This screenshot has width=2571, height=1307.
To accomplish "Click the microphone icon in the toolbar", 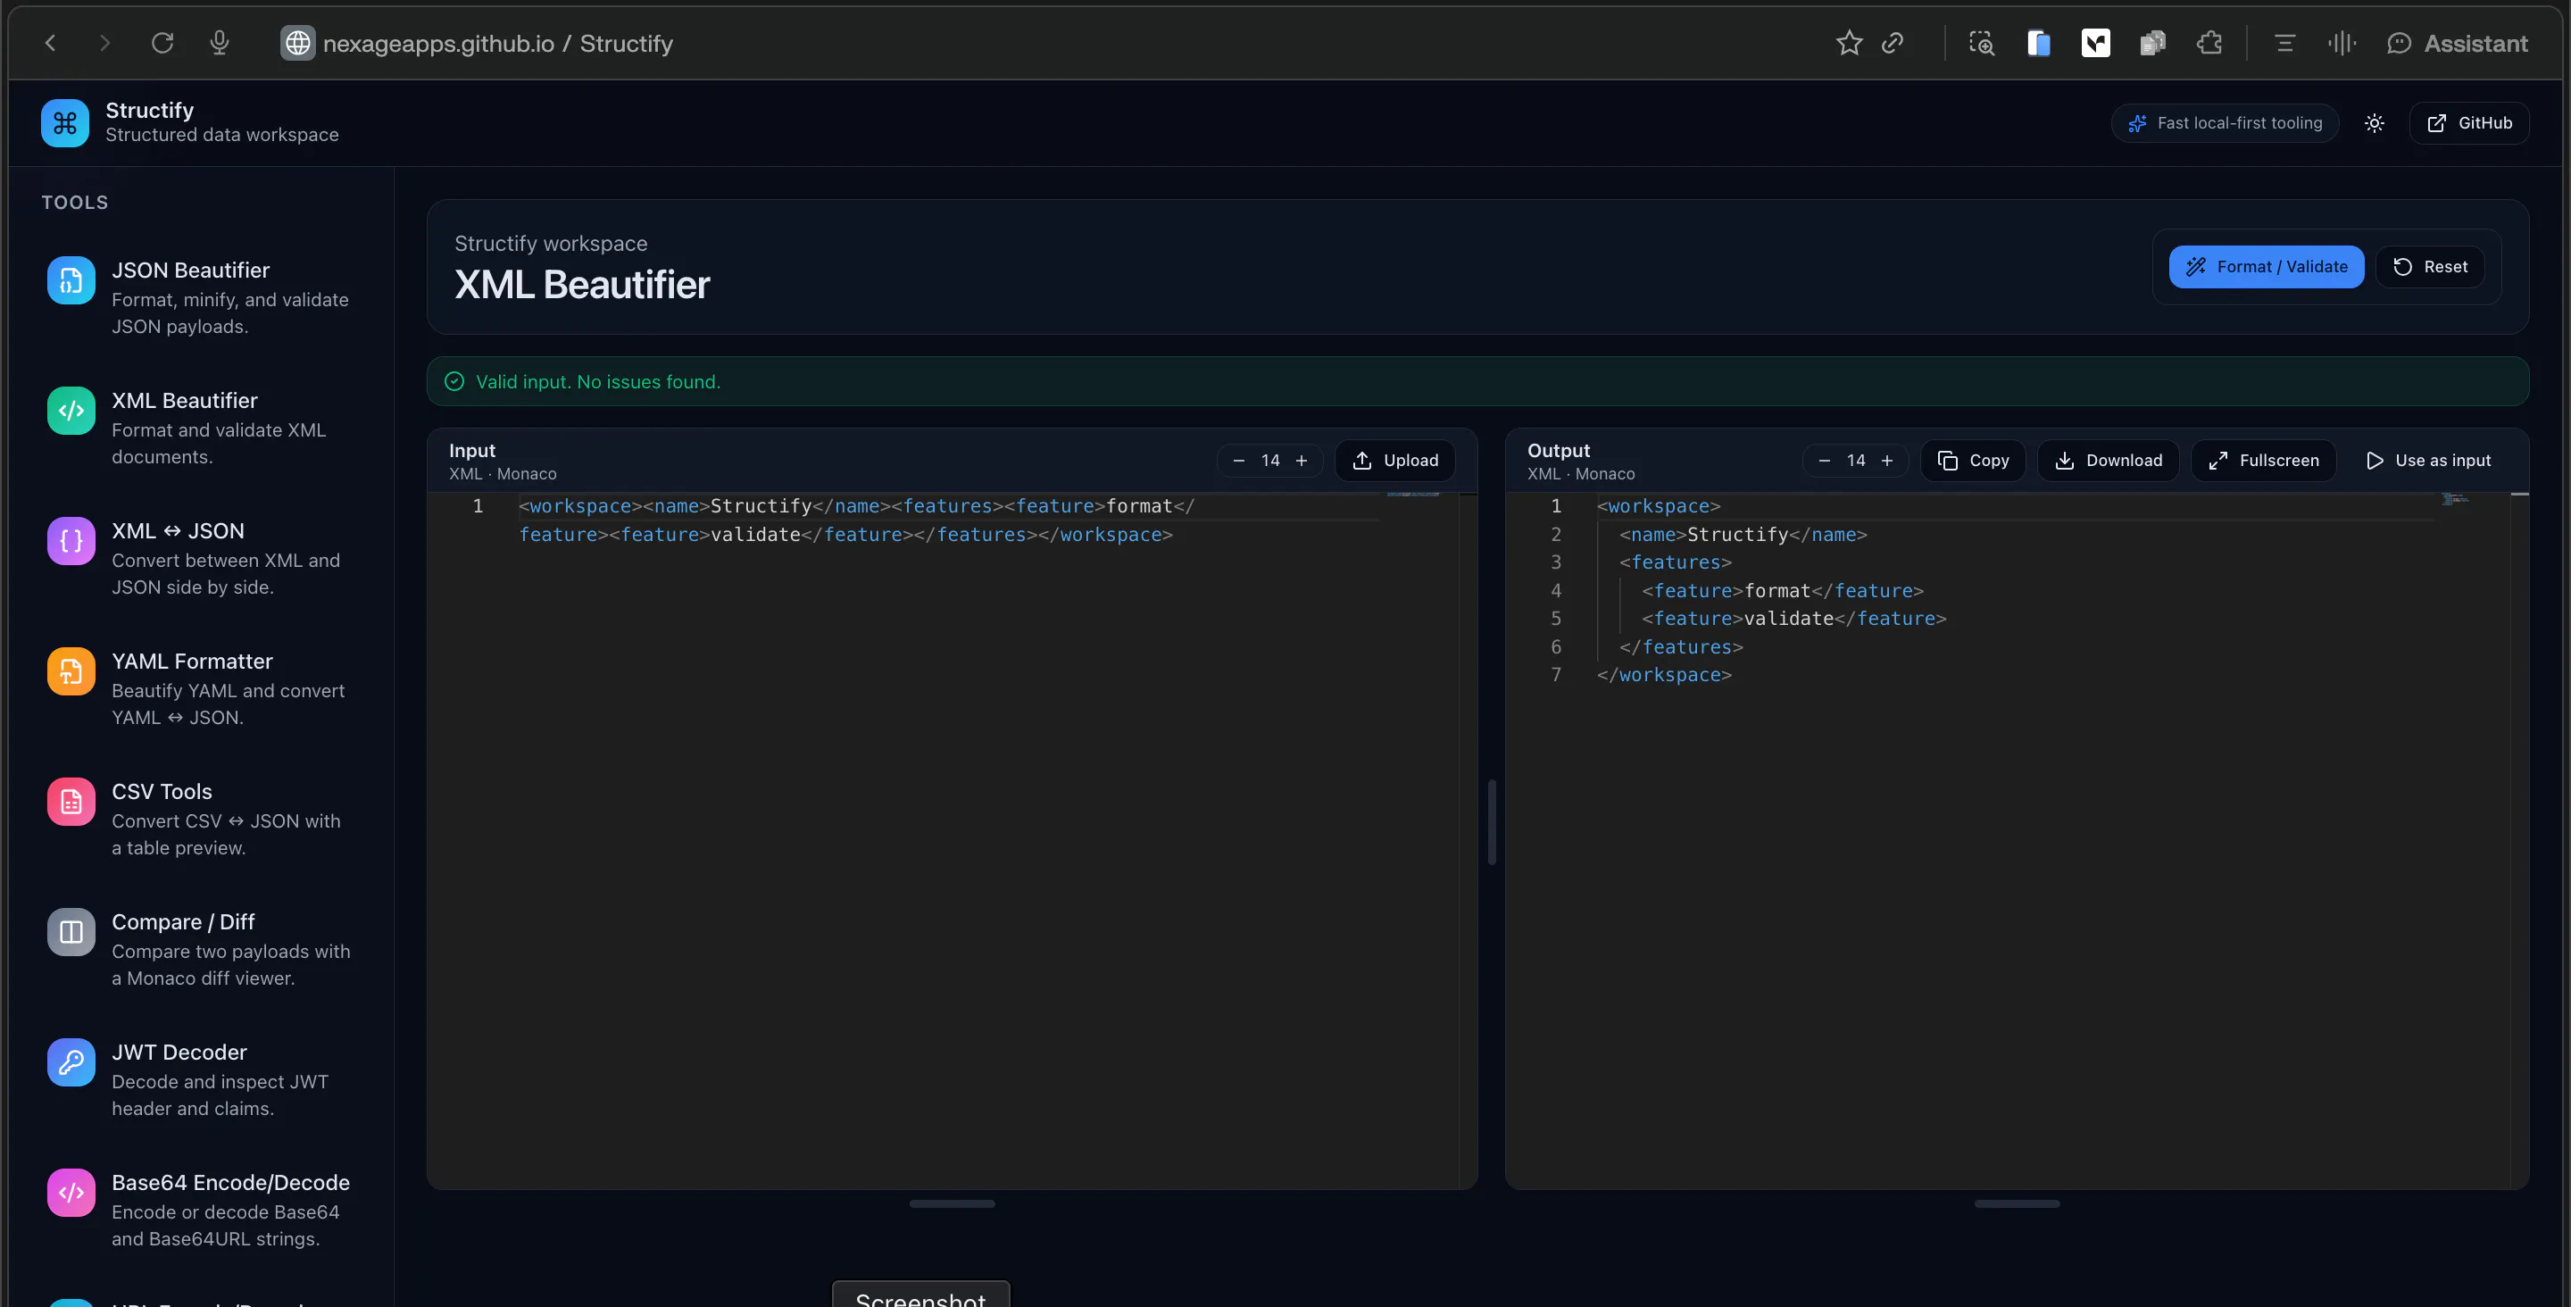I will tap(220, 43).
